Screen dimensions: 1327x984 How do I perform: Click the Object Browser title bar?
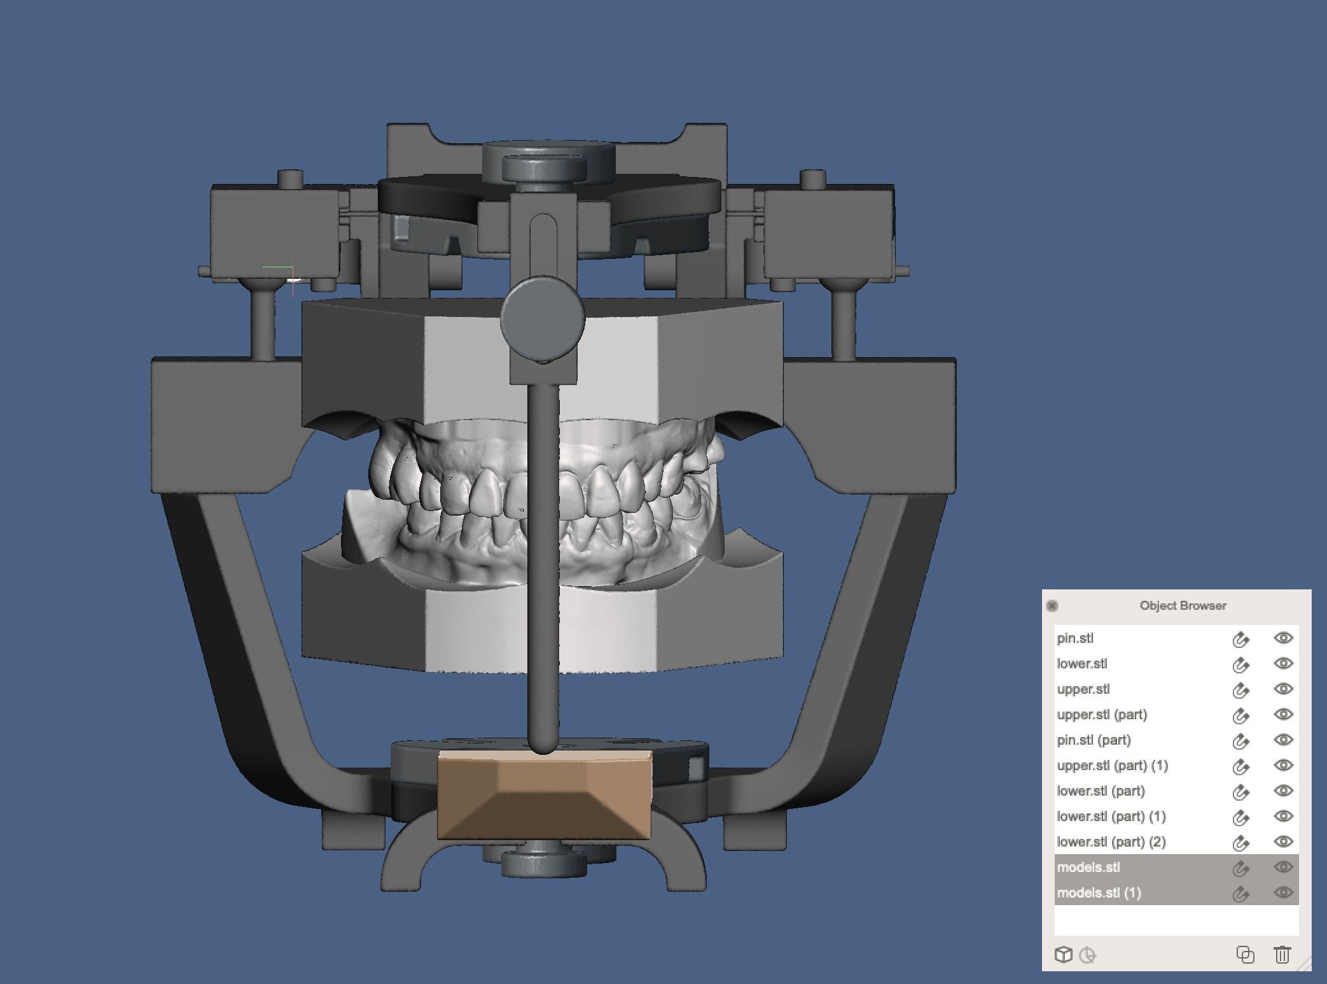point(1182,605)
